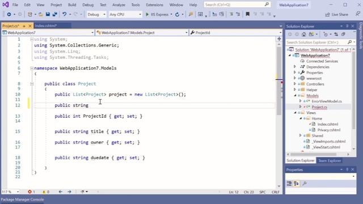Open the File menu

(15, 5)
